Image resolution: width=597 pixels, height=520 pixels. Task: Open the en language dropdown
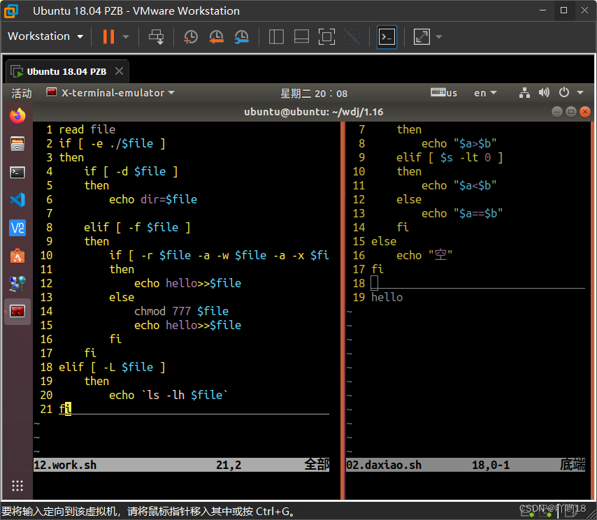pyautogui.click(x=485, y=92)
